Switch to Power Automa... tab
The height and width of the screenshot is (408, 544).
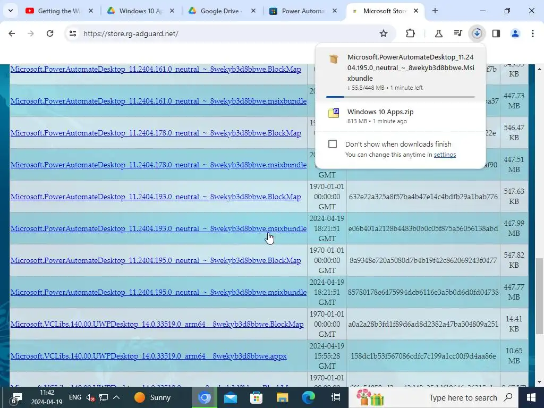pos(302,11)
